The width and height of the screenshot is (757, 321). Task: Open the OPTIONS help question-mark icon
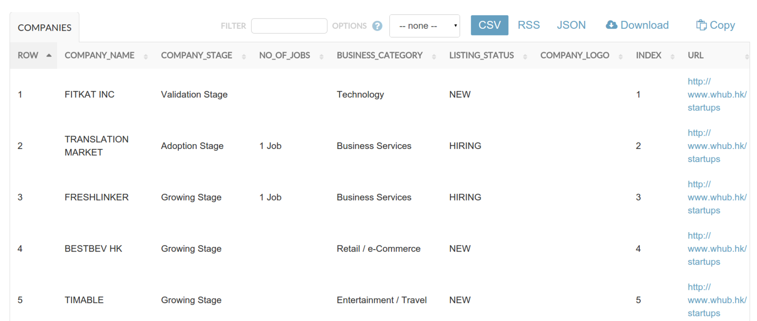377,26
